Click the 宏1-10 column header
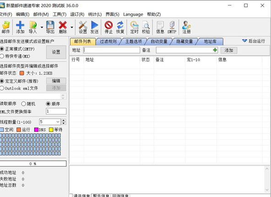 click(x=201, y=60)
